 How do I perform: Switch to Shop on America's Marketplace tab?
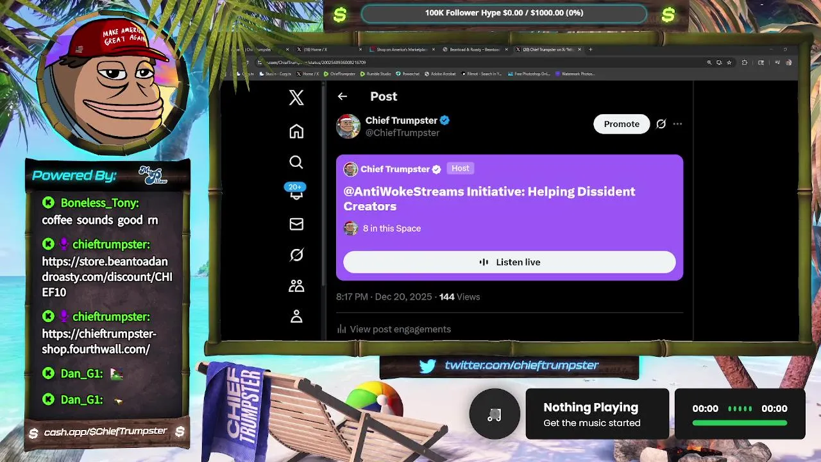pos(402,49)
